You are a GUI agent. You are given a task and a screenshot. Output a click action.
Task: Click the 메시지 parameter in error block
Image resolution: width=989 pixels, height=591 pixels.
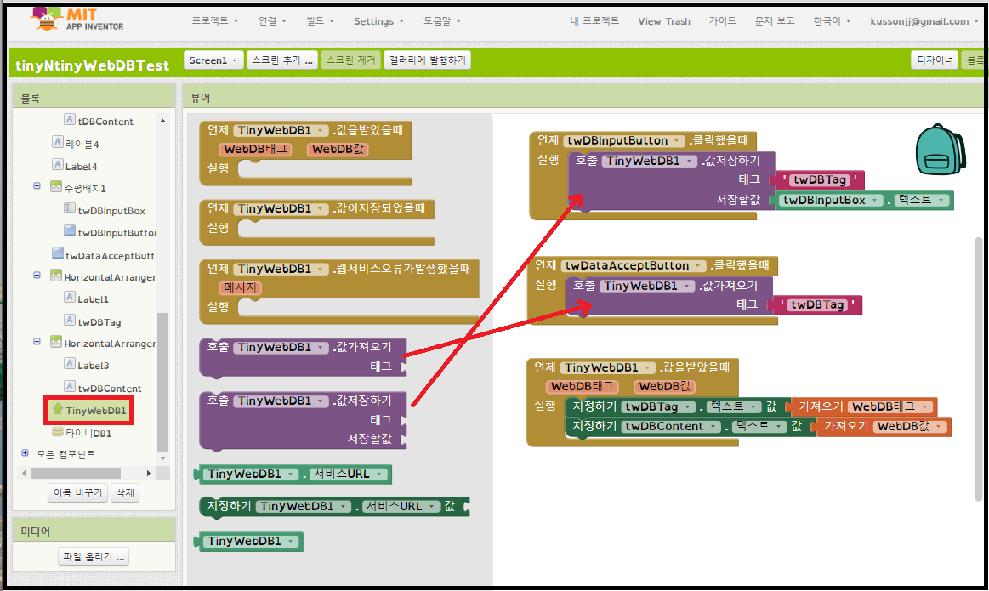click(x=240, y=287)
